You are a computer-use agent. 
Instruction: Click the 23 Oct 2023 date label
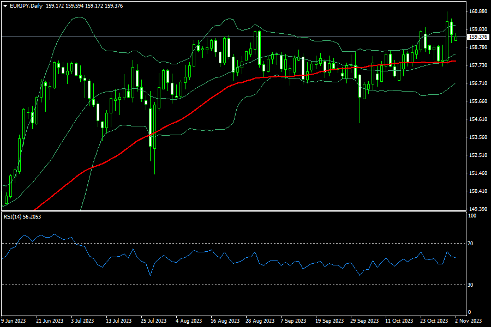point(434,321)
